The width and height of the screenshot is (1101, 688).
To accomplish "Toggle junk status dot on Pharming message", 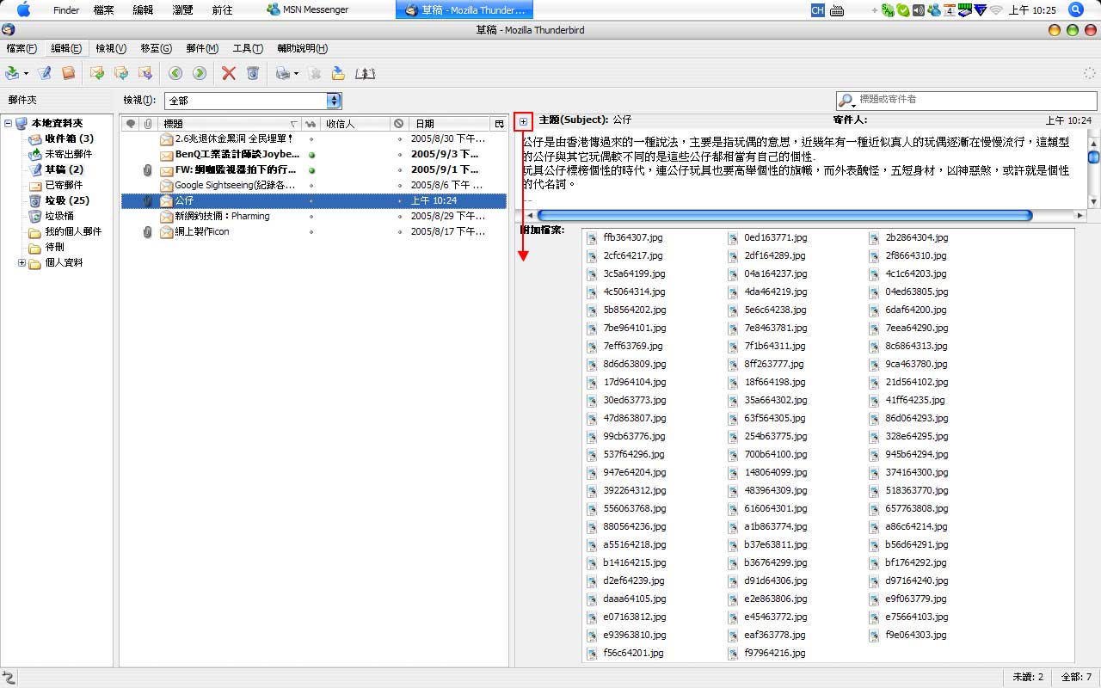I will click(x=399, y=217).
